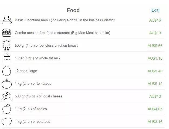Select the 500 gr local cheese row text

click(x=39, y=96)
